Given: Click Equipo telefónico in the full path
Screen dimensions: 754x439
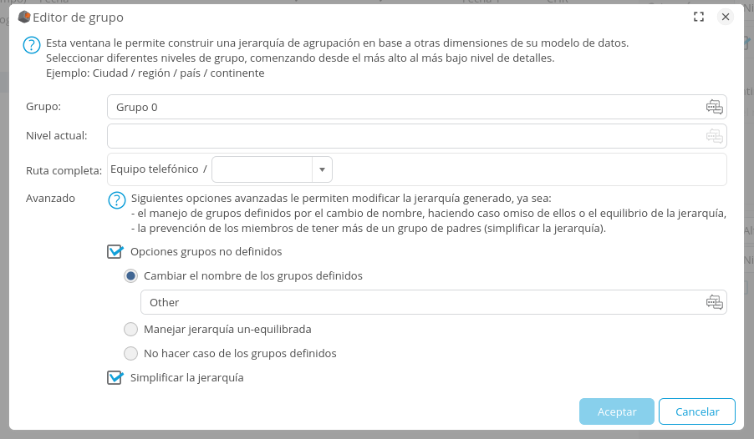Looking at the screenshot, I should 155,169.
